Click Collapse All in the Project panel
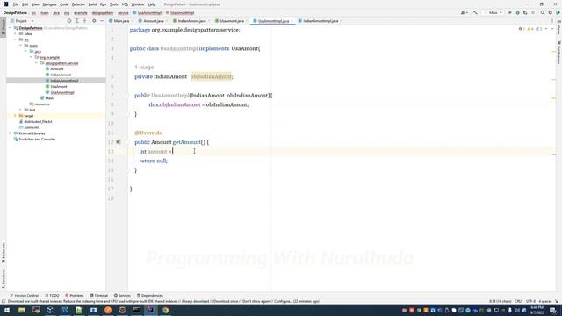 (85, 21)
